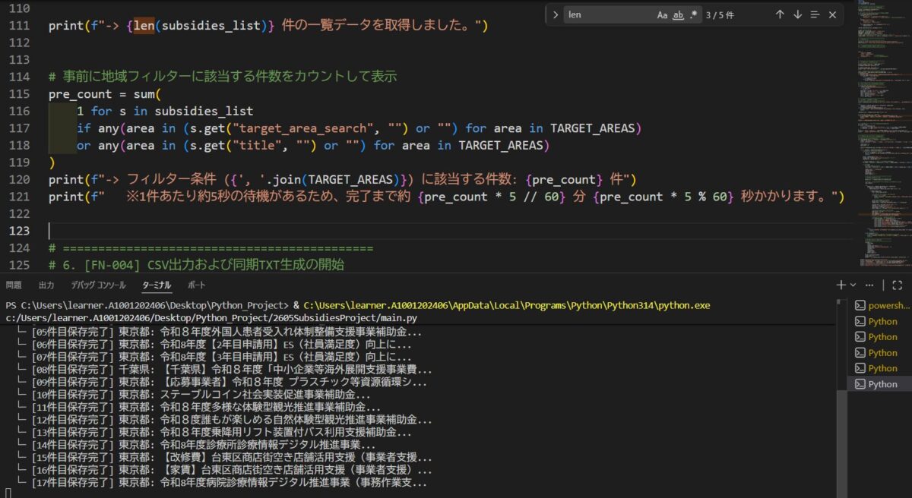The image size is (912, 498).
Task: Toggle Find in Selection icon
Action: 815,14
